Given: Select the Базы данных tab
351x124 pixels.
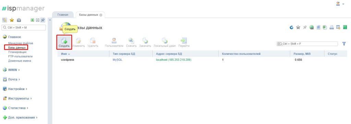Looking at the screenshot, I should coord(88,15).
